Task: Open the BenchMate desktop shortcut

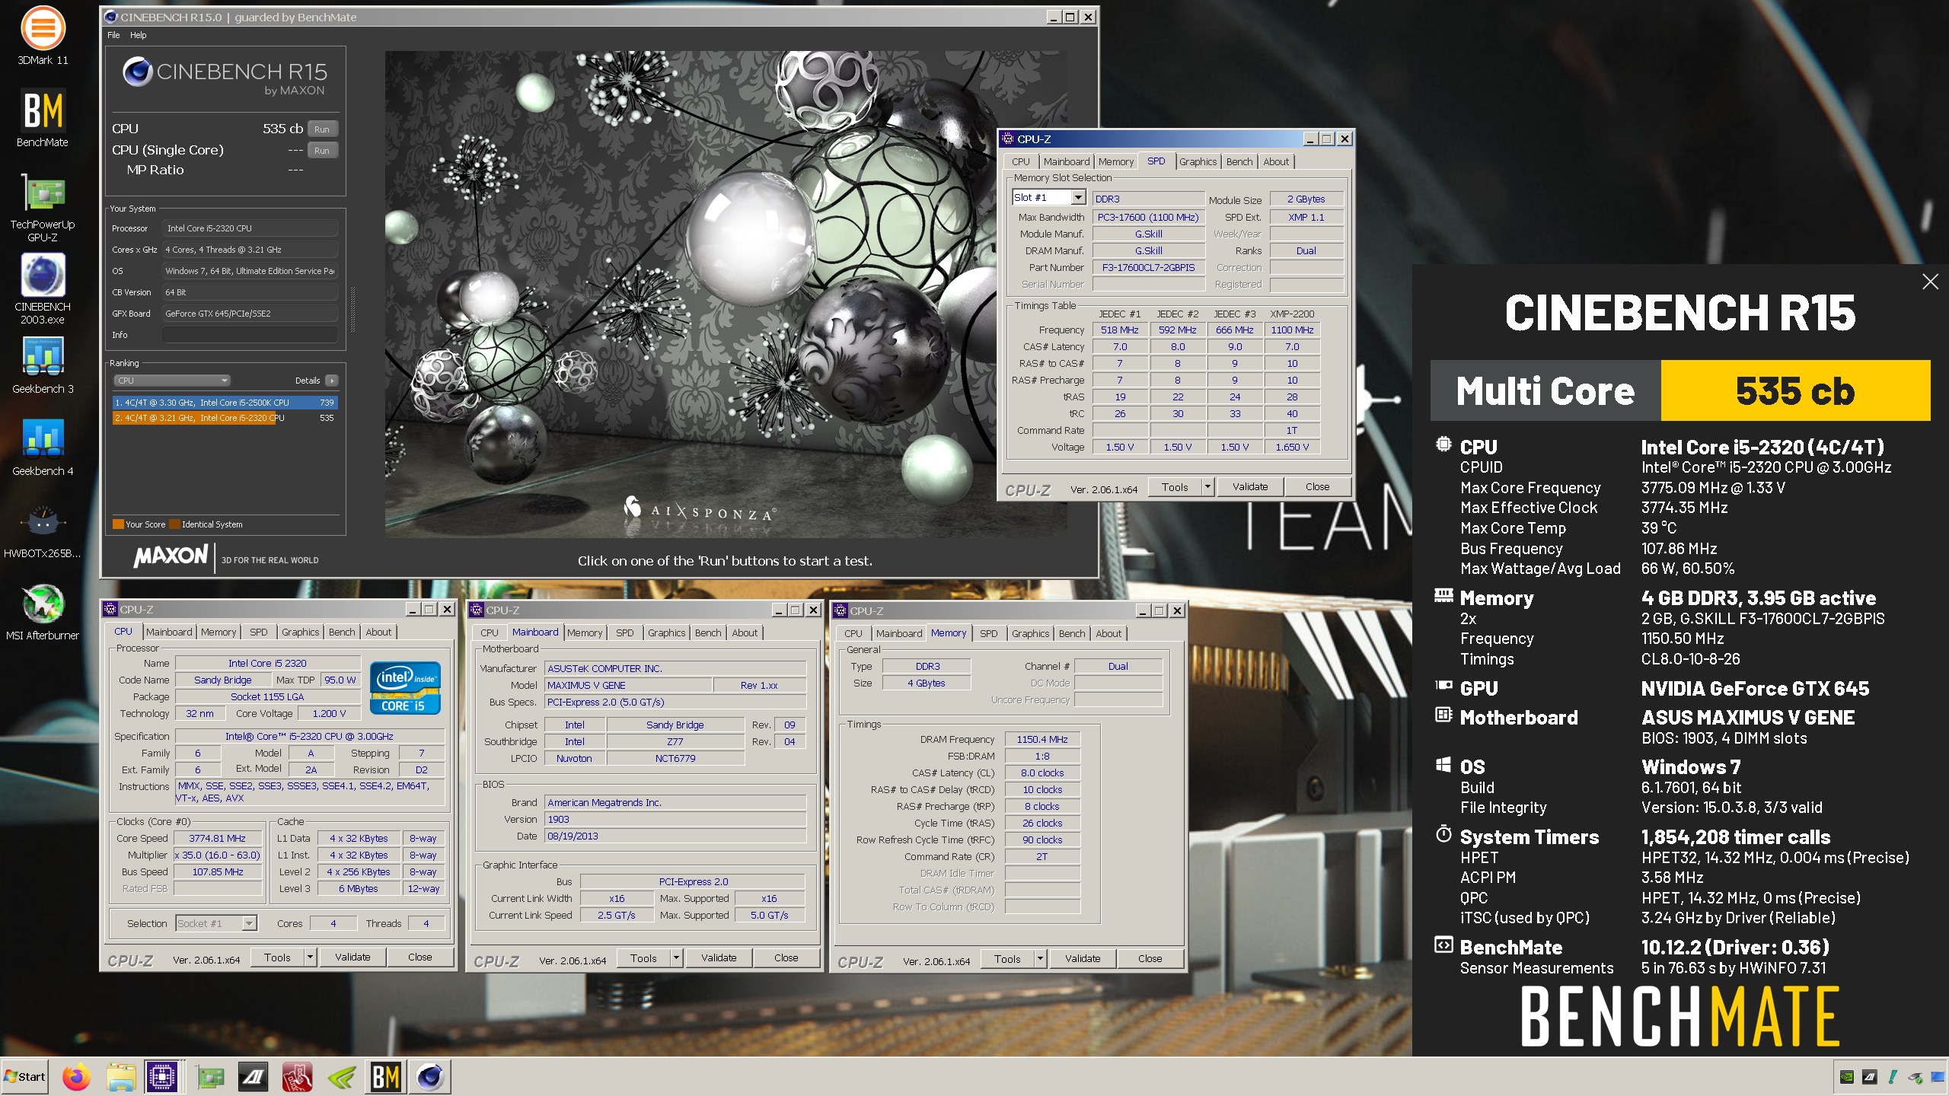Action: [43, 119]
